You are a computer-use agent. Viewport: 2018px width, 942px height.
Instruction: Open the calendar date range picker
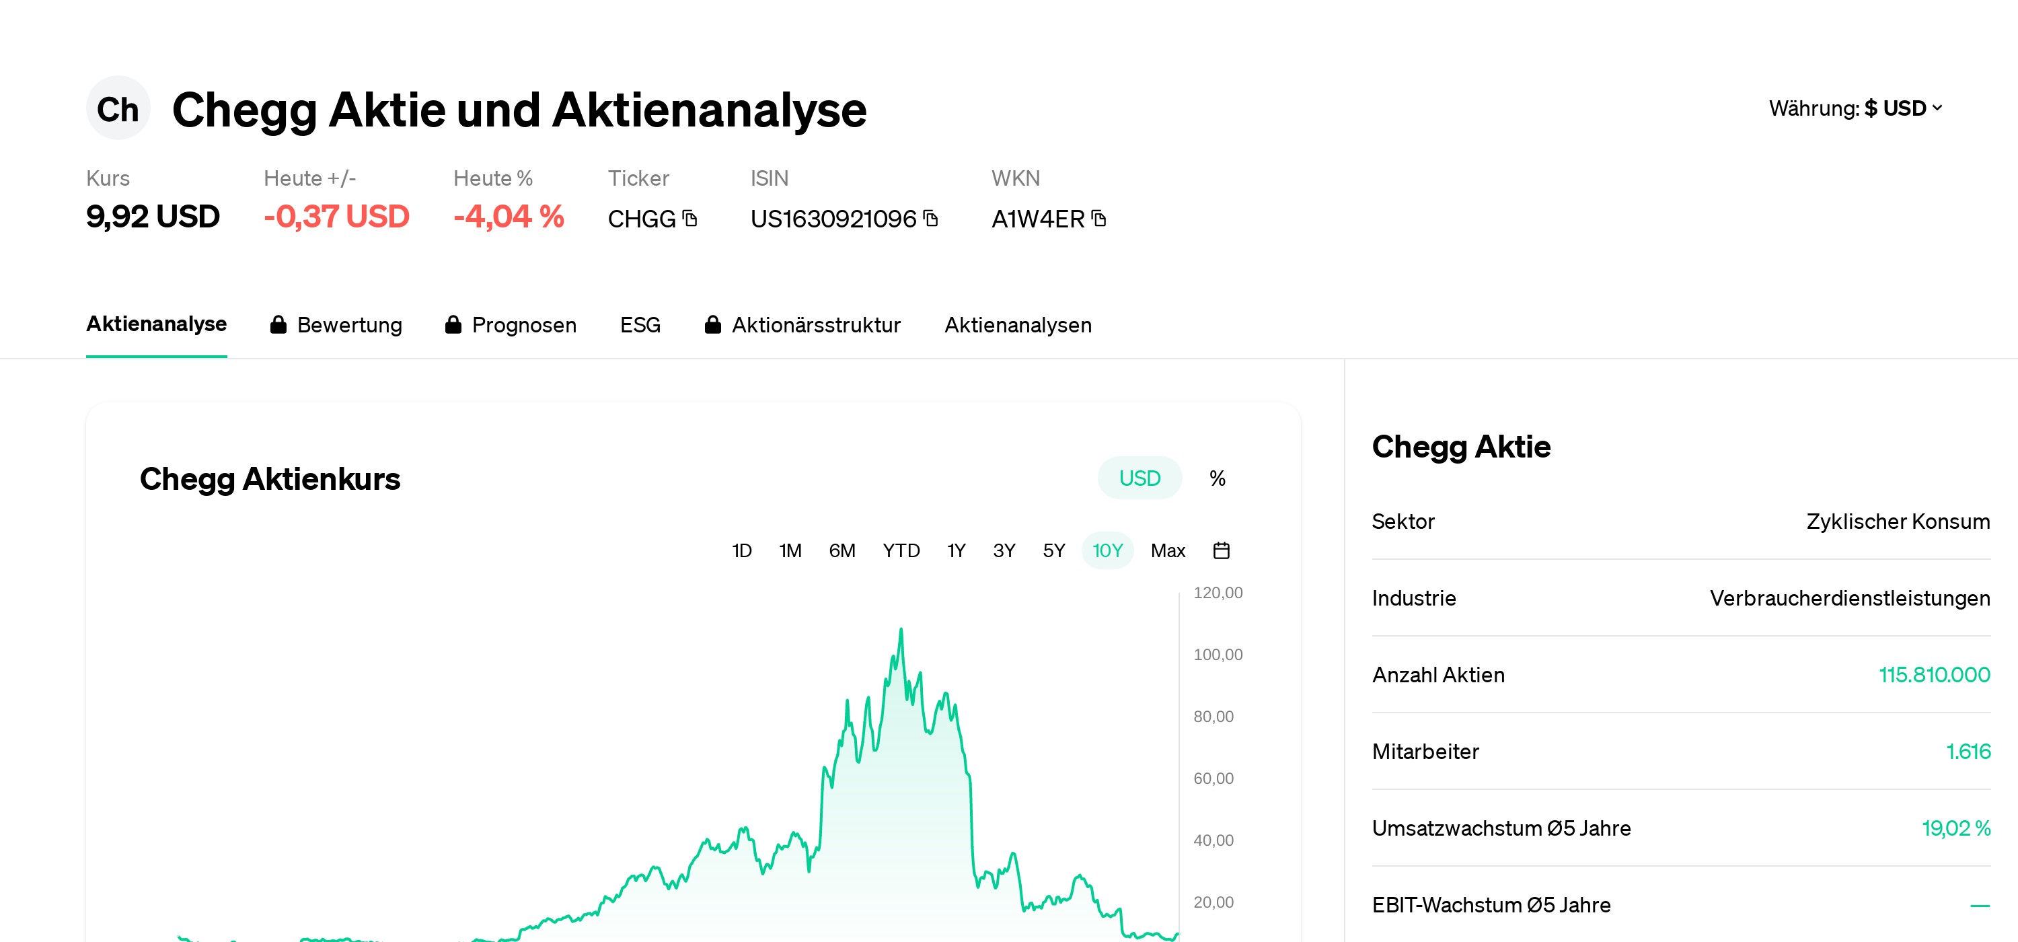coord(1220,551)
